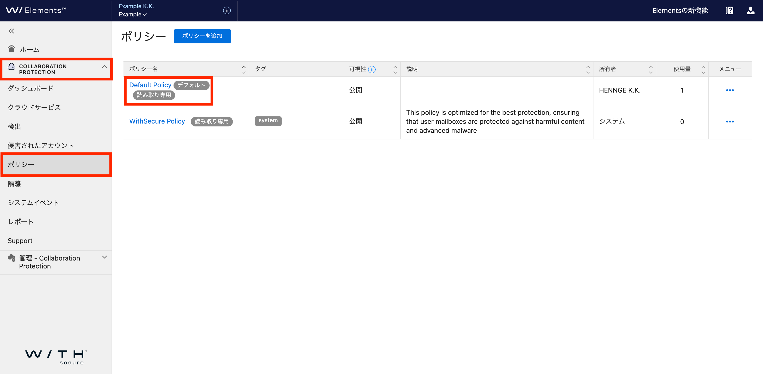Select ポリシー in sidebar
The height and width of the screenshot is (374, 763).
(x=56, y=165)
